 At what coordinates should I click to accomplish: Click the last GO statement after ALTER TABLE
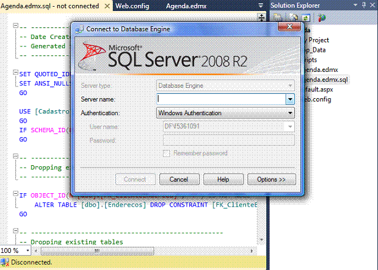click(x=23, y=214)
